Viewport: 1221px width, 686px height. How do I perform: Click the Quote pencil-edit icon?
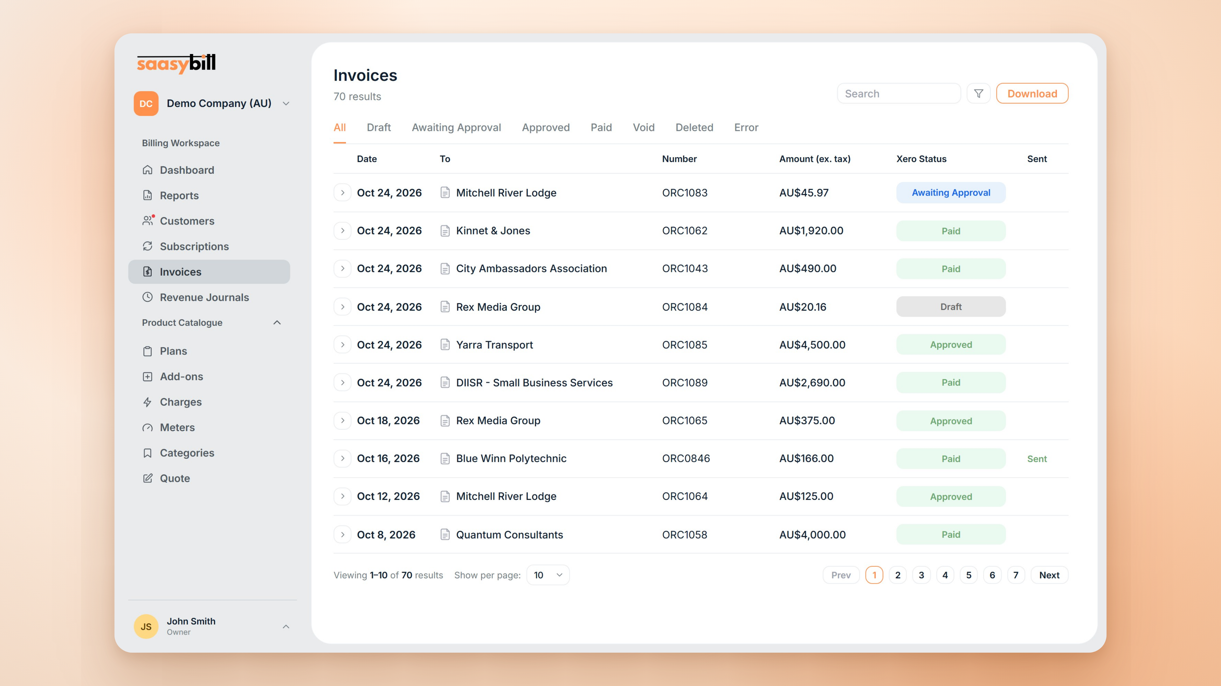[148, 478]
